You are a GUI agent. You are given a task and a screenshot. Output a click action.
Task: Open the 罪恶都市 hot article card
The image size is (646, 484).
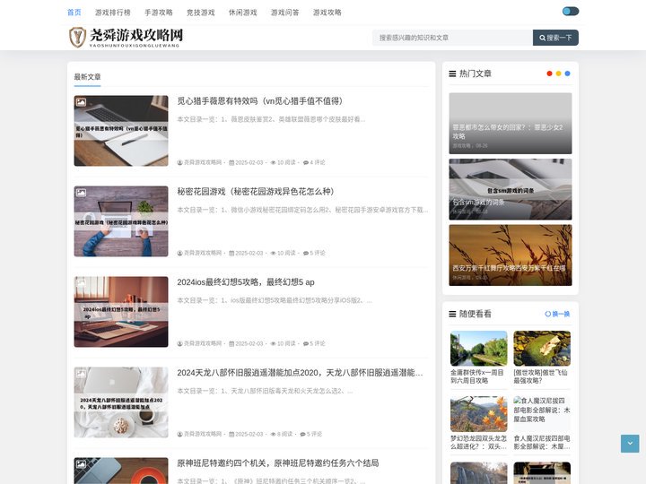coord(511,124)
